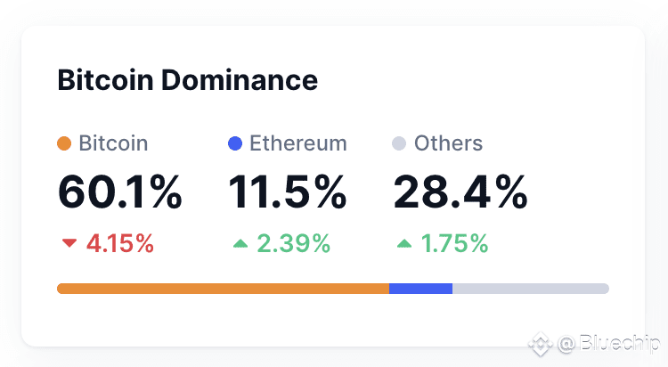Click the Ethereum label text
The width and height of the screenshot is (668, 367).
pyautogui.click(x=298, y=143)
